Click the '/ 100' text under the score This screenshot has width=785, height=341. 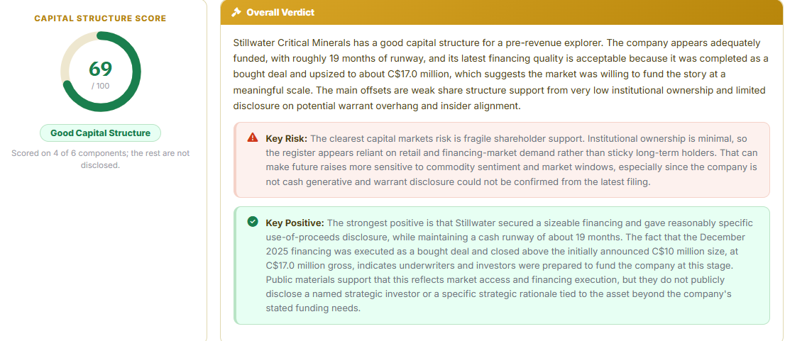click(101, 86)
